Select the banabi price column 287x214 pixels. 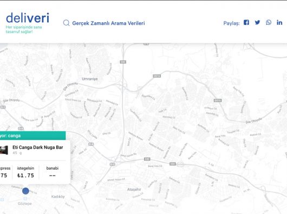(53, 172)
